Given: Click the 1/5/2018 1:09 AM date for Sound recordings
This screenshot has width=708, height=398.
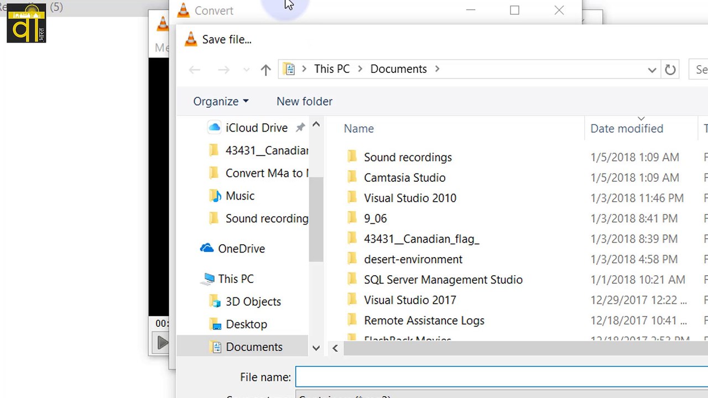Looking at the screenshot, I should (634, 158).
